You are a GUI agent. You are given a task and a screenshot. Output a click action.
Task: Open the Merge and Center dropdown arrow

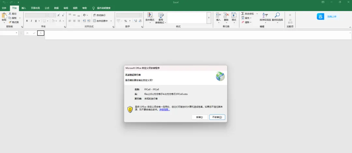coord(111,21)
